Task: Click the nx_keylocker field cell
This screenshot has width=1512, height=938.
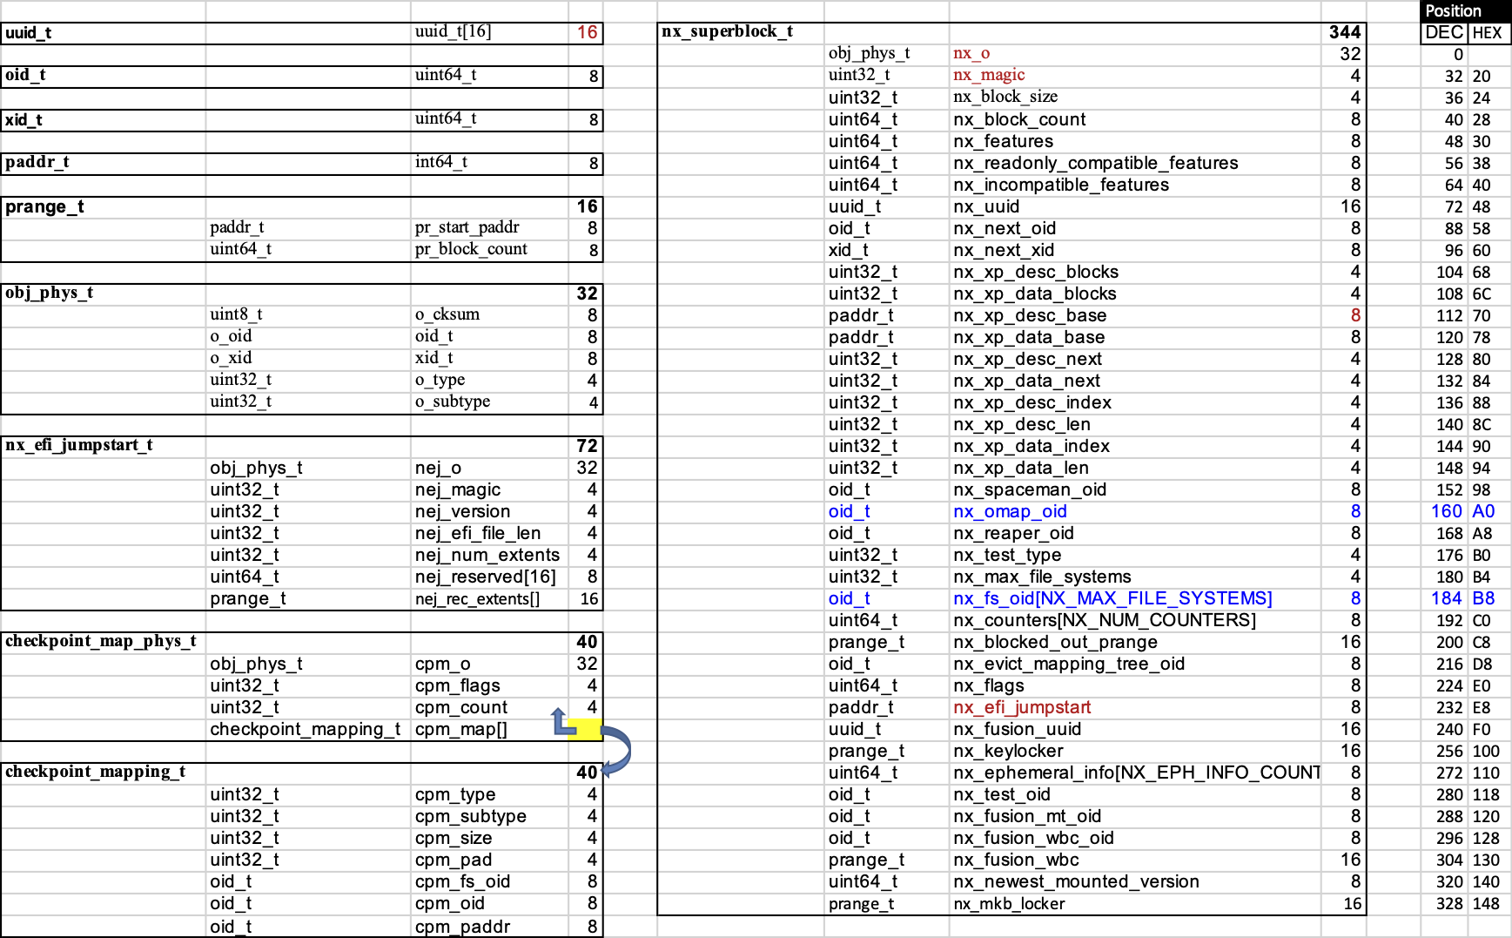Action: 1135,751
